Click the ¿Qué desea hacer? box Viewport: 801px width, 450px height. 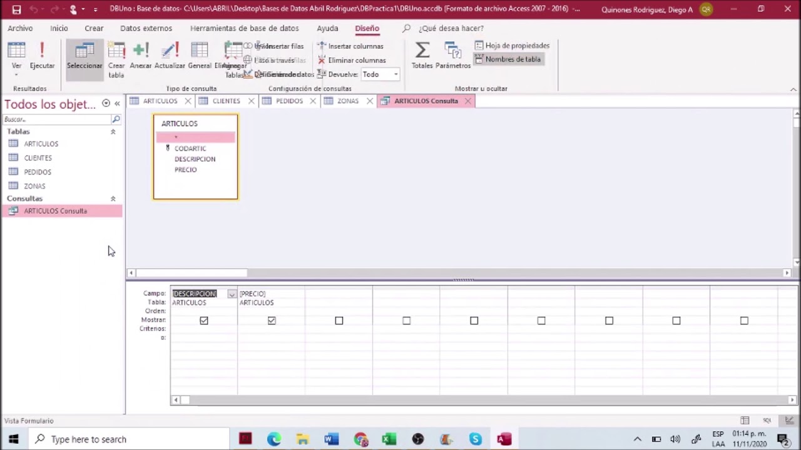(451, 28)
